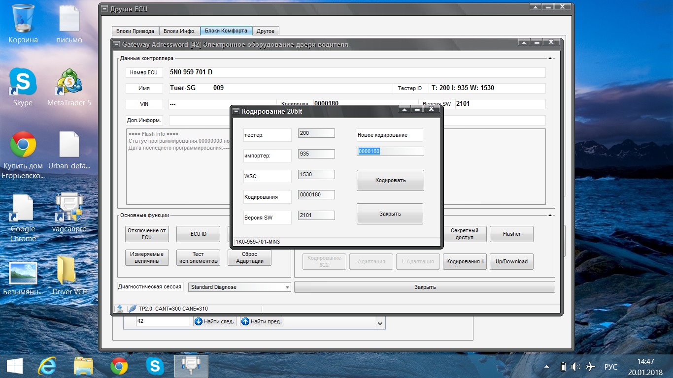Open File Explorer from the taskbar
673x378 pixels.
(x=84, y=366)
